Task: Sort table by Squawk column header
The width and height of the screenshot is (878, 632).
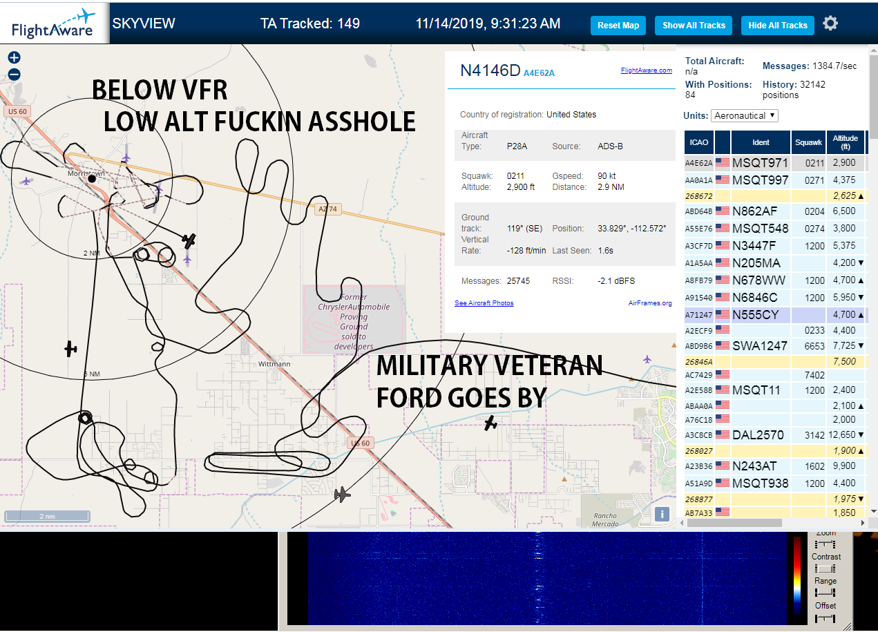Action: pyautogui.click(x=808, y=142)
